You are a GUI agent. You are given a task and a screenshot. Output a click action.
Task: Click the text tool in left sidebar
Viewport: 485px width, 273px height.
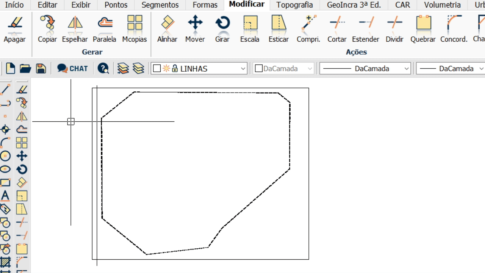click(5, 196)
